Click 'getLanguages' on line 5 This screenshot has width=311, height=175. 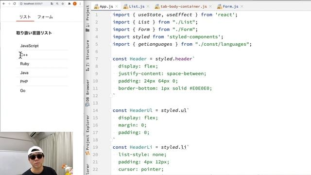click(x=155, y=44)
